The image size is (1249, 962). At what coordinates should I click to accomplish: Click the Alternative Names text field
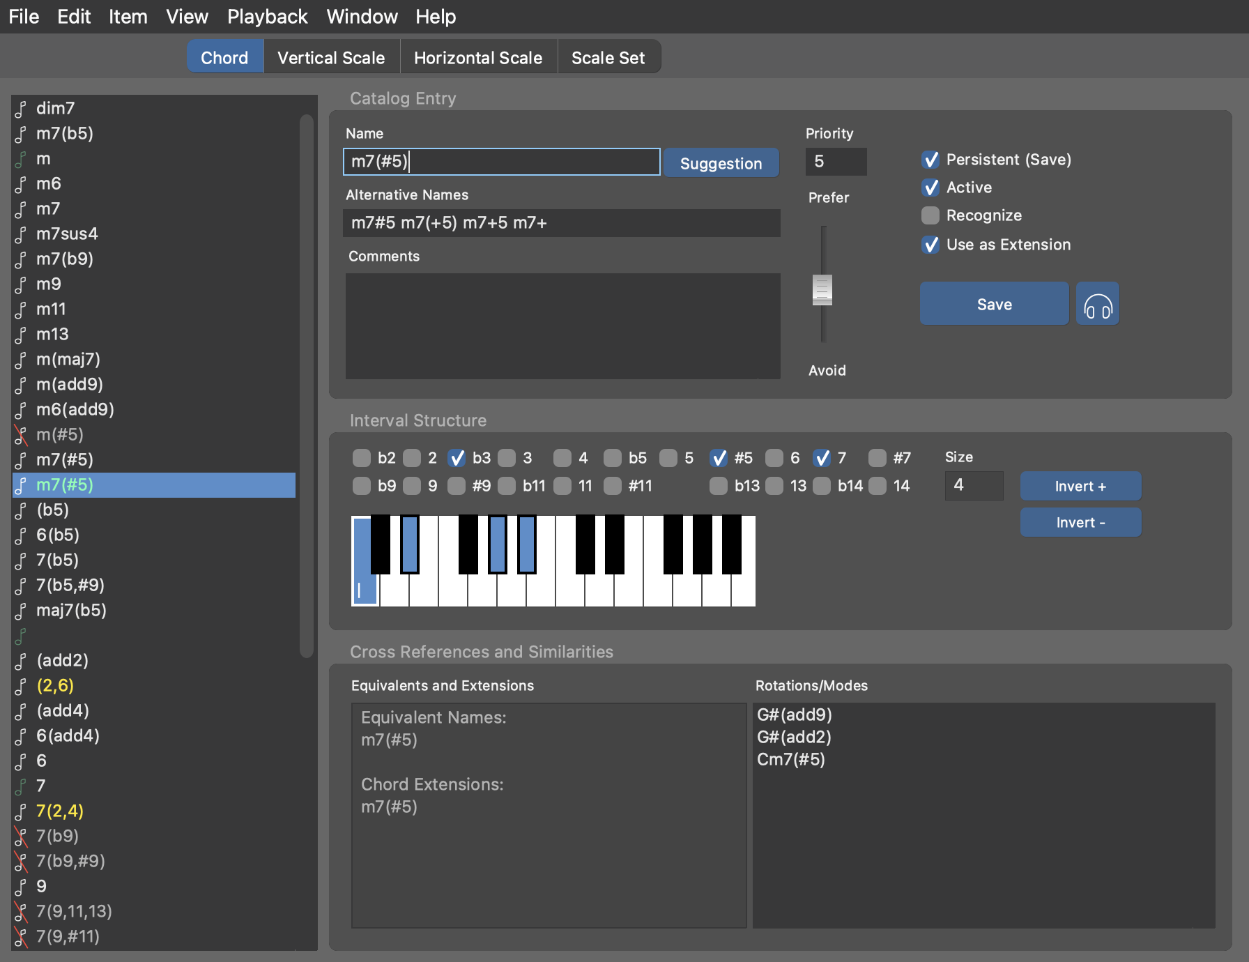pyautogui.click(x=562, y=223)
